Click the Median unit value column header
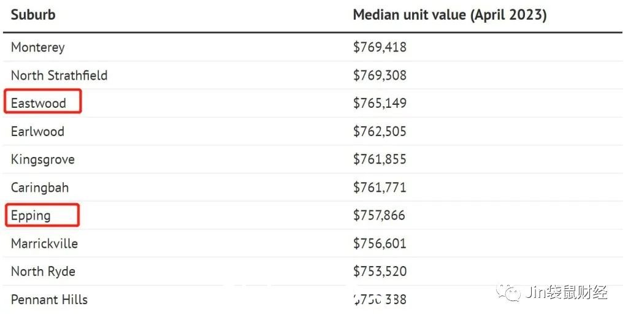 click(450, 15)
